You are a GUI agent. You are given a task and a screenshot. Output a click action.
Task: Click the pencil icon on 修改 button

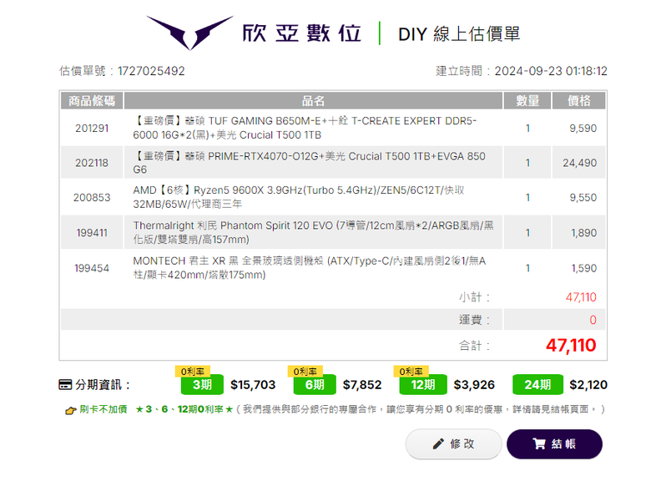438,444
